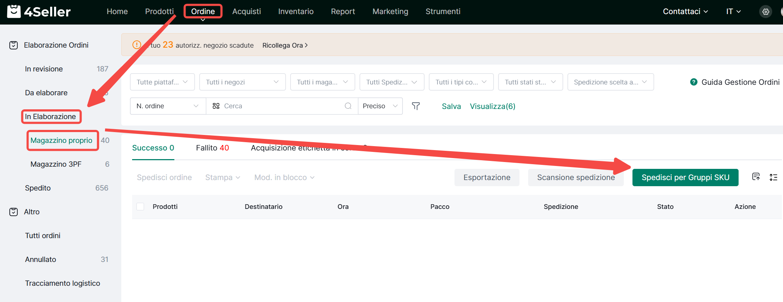The image size is (783, 302).
Task: Expand the Preciso match dropdown
Action: 380,106
